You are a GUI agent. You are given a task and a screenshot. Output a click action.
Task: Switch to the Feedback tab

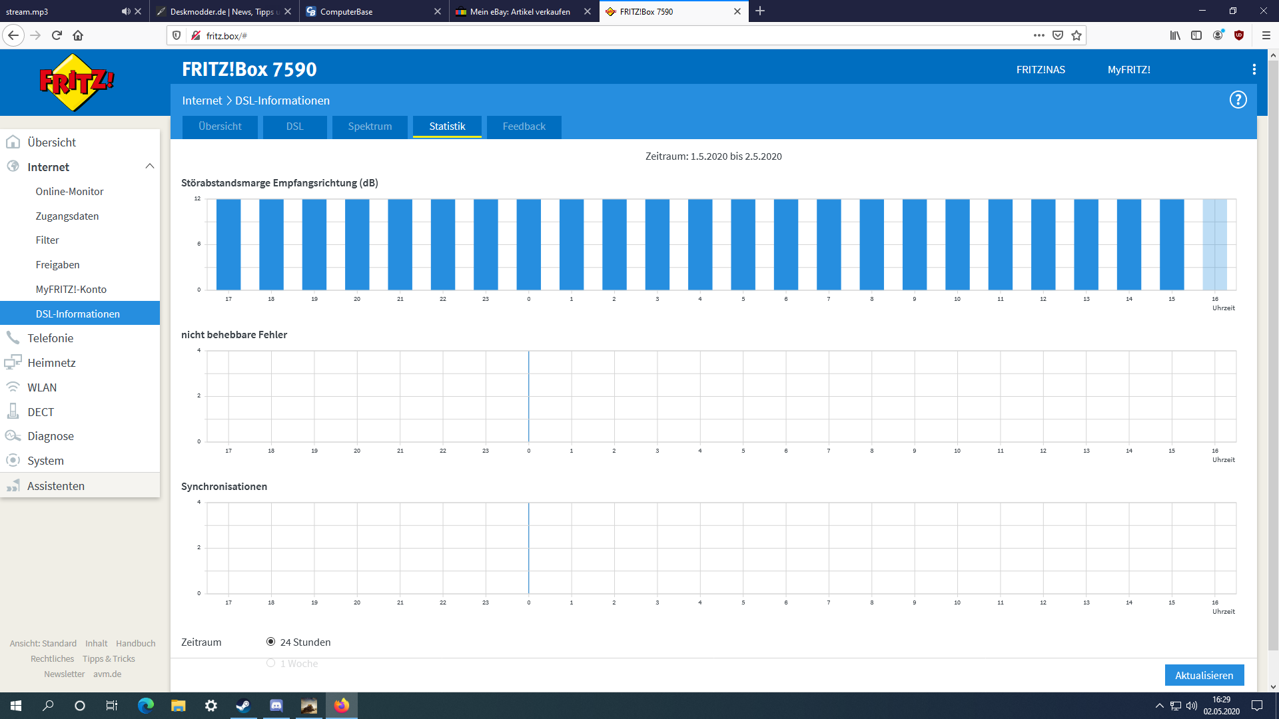point(524,126)
